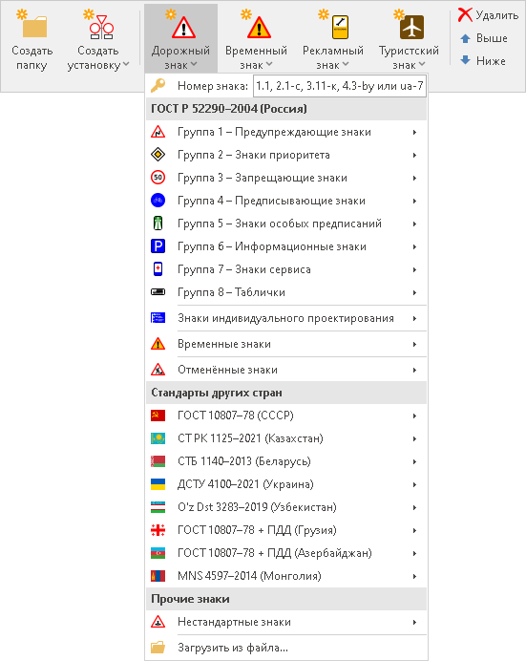Click the blue Выше up-arrow icon
Viewport: 526px width, 661px height.
(x=465, y=38)
